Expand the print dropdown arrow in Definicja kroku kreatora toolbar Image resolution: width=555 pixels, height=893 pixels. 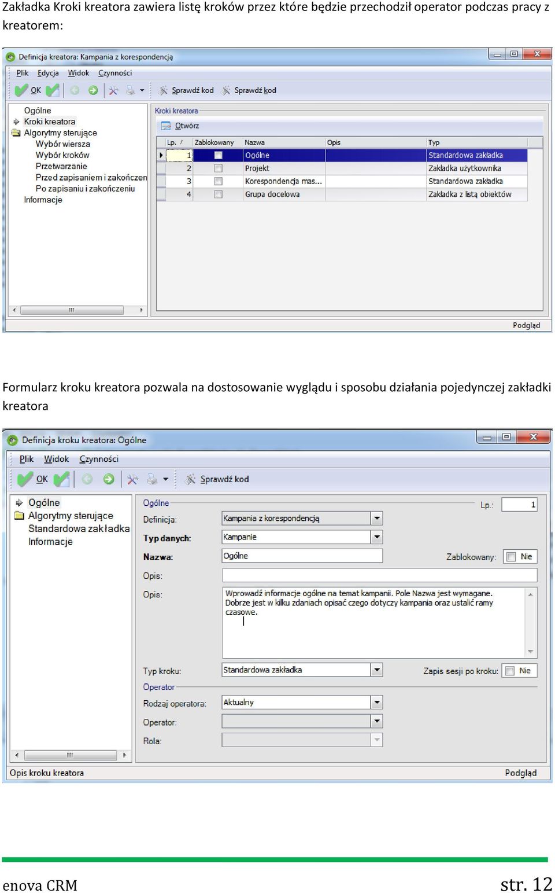[x=166, y=479]
